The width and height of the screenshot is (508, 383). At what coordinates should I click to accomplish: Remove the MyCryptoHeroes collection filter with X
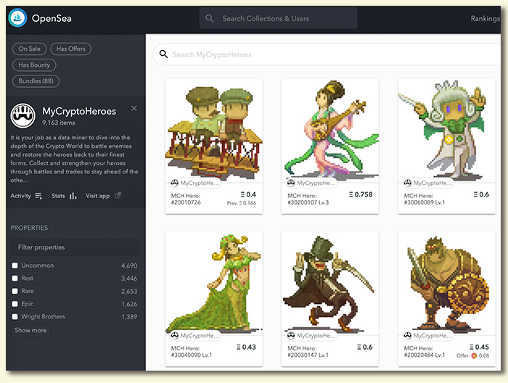[x=134, y=109]
